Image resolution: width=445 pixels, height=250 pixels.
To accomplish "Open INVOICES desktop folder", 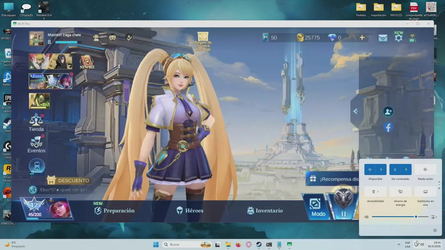I will coord(396,9).
